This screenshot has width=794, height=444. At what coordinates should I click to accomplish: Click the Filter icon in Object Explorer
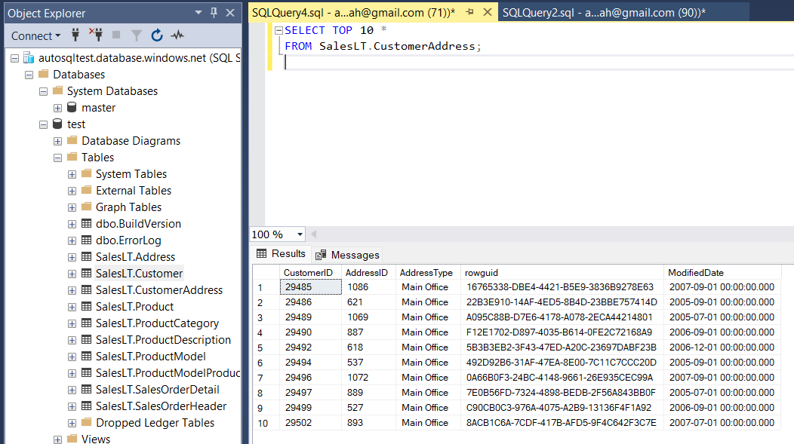(138, 35)
